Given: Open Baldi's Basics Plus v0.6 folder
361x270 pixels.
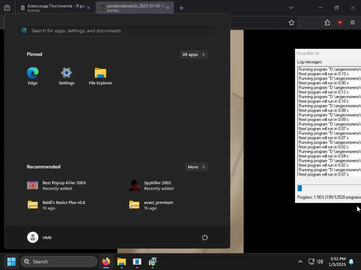Looking at the screenshot, I should (x=56, y=205).
